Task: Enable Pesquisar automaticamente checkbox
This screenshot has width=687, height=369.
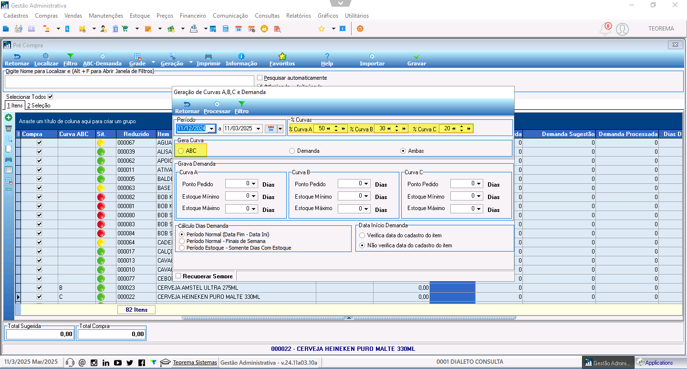Action: point(260,78)
